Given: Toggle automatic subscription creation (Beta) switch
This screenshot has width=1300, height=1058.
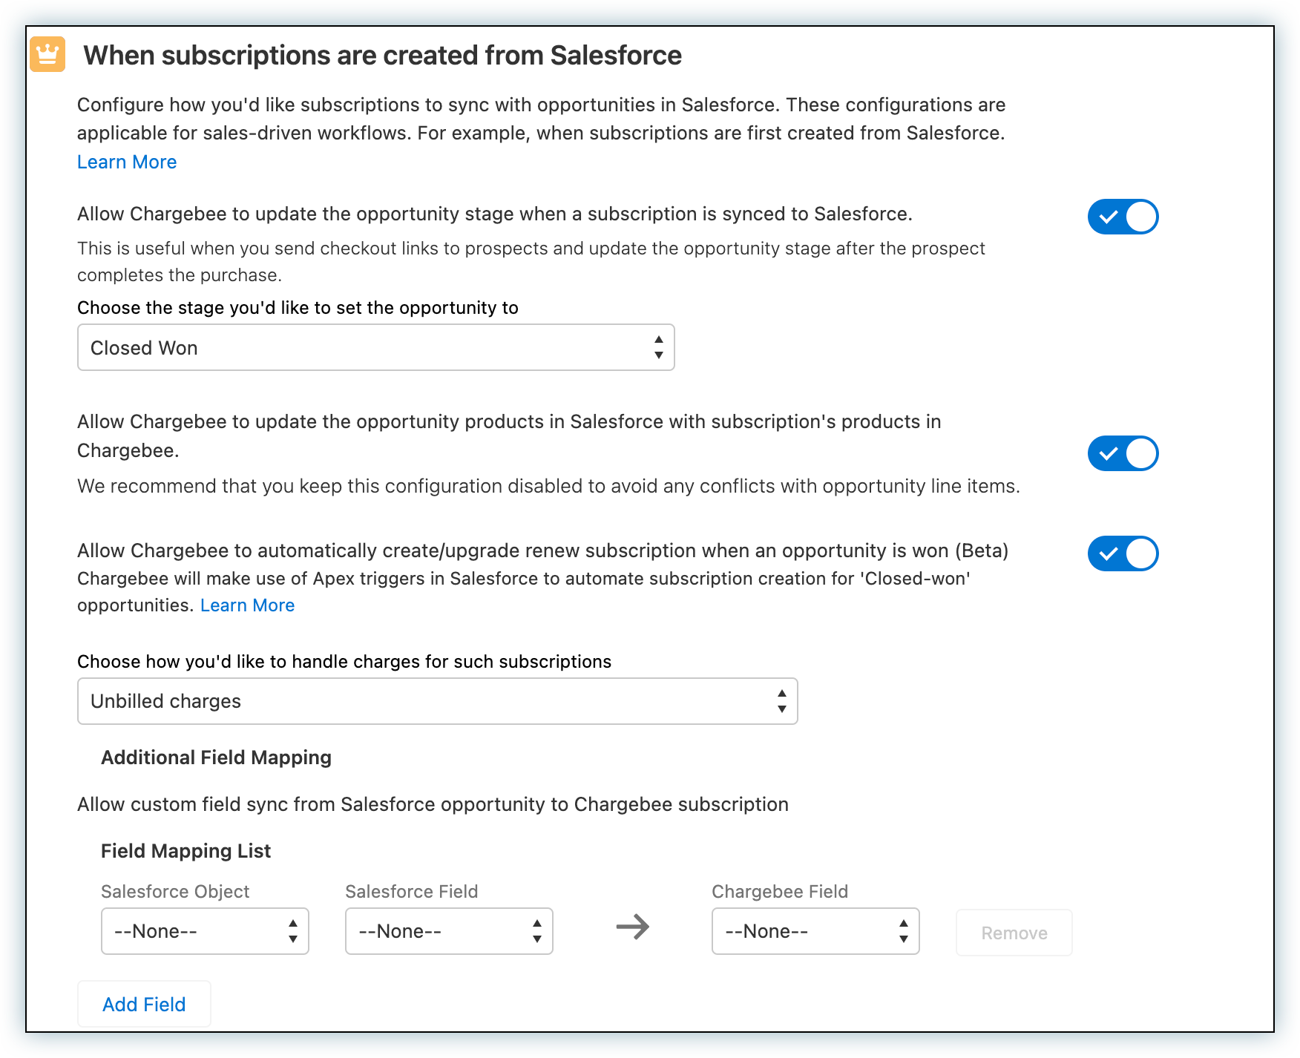Looking at the screenshot, I should 1123,553.
